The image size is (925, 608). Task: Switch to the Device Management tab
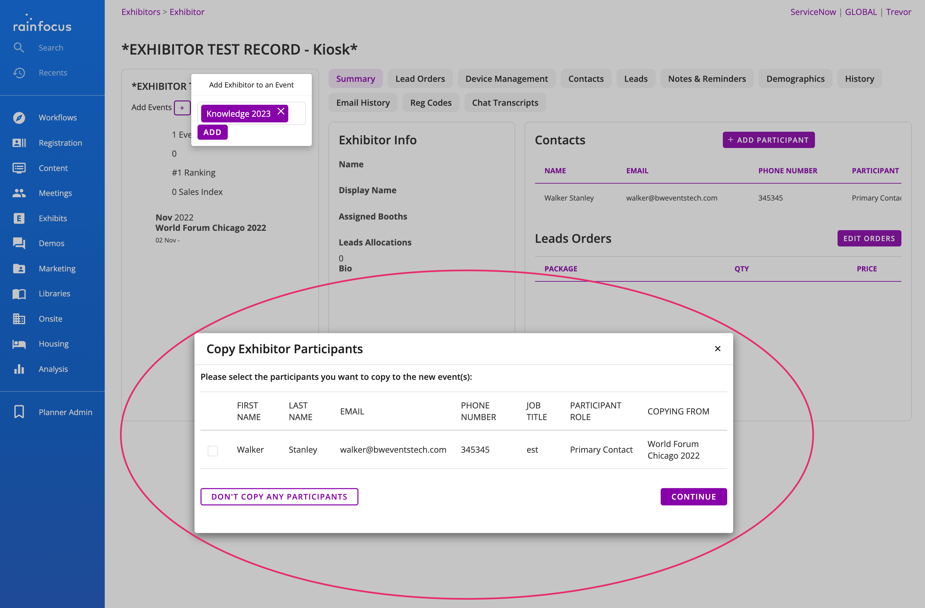point(506,79)
